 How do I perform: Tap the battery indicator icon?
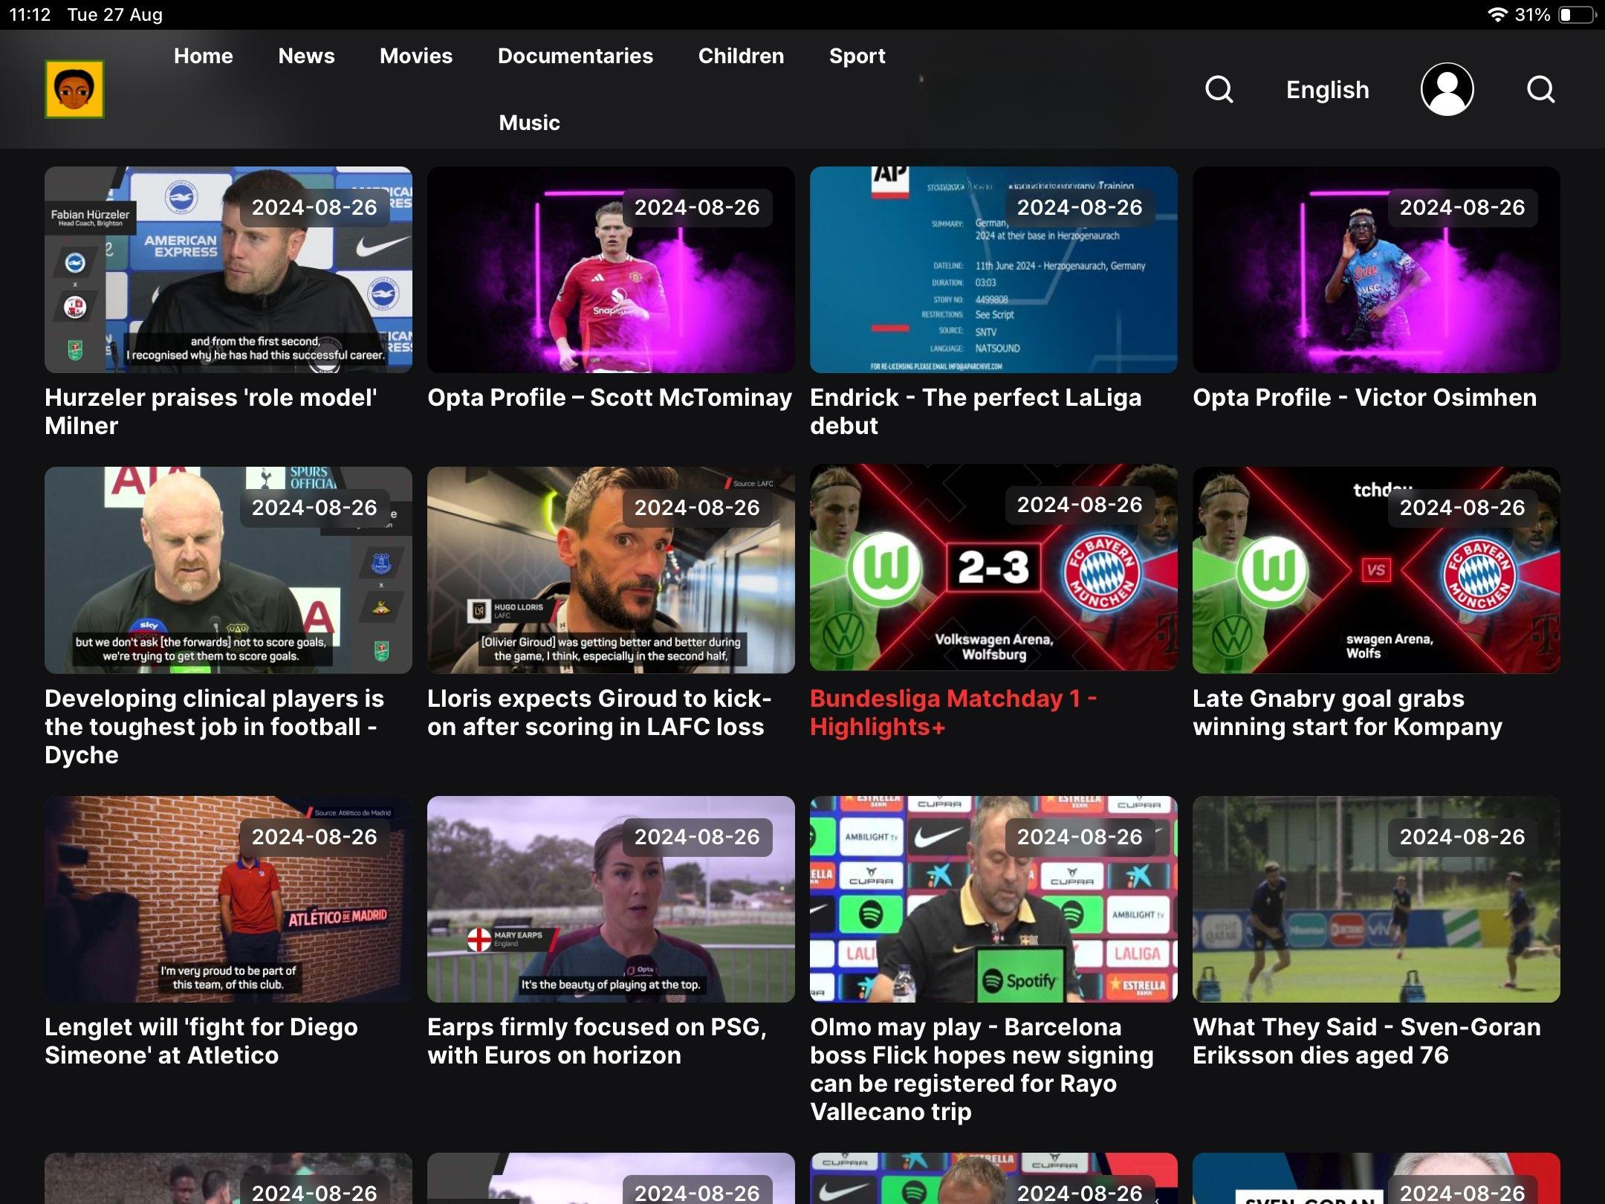[x=1577, y=15]
